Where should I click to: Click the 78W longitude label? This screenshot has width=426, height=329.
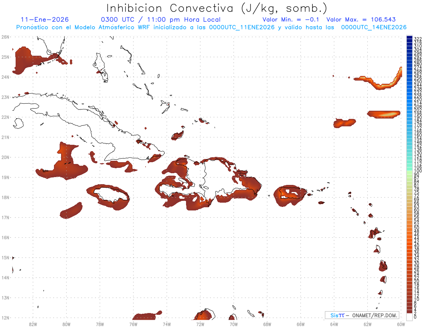(100, 324)
